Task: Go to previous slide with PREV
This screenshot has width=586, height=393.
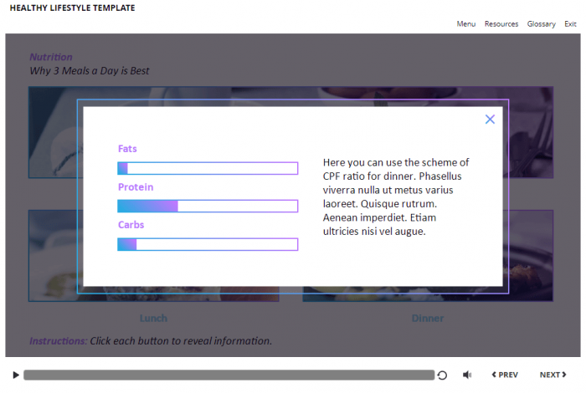Action: click(505, 375)
